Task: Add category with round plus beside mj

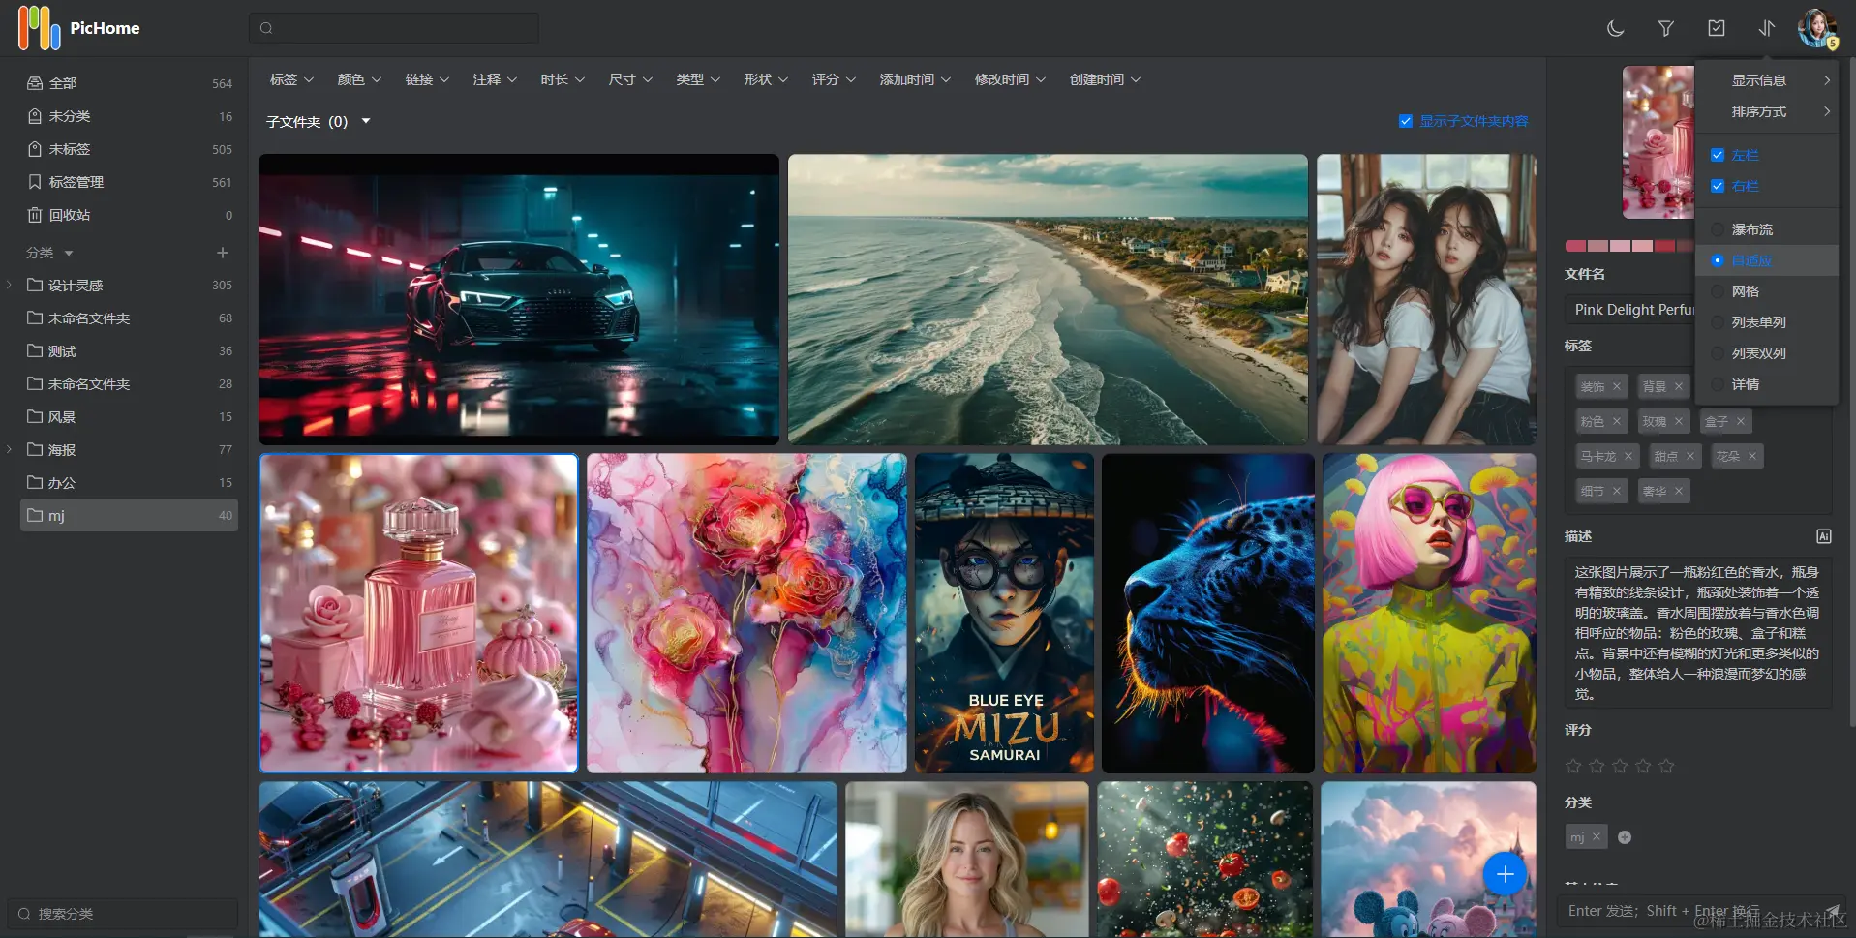Action: coord(1625,837)
